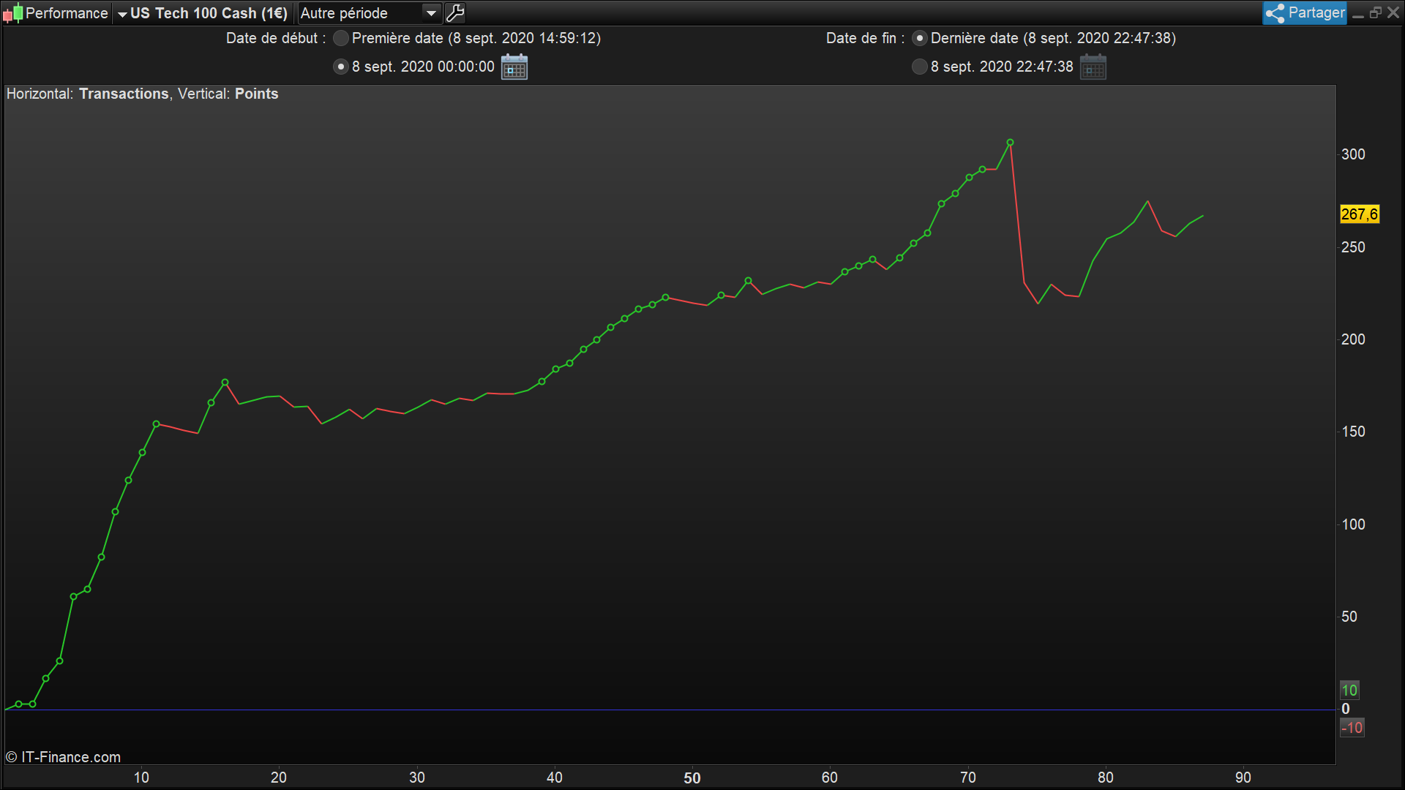Open start date calendar picker

tap(514, 67)
